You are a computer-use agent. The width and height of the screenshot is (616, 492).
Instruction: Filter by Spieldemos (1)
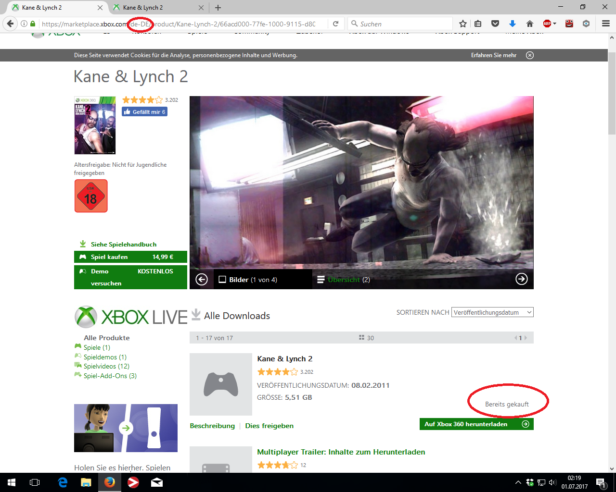click(105, 357)
